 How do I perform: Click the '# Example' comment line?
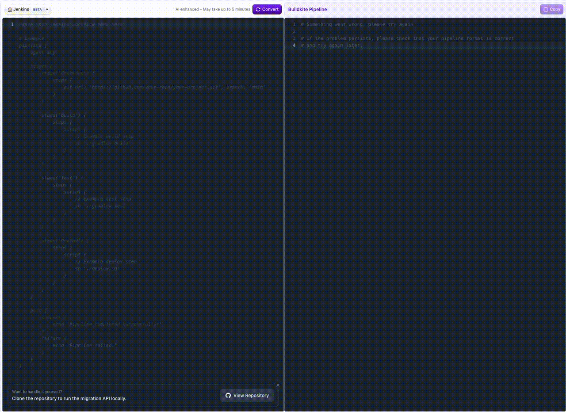tap(31, 38)
